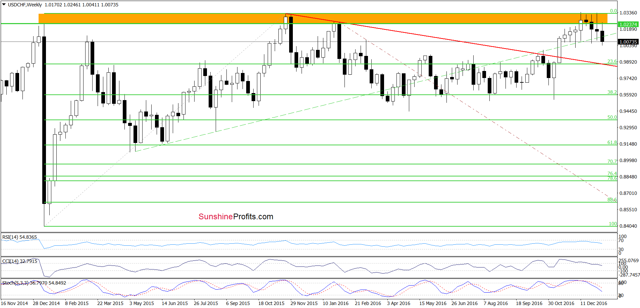640x308 pixels.
Task: Click the 70.7 Fibonacci level label
Action: (612, 161)
